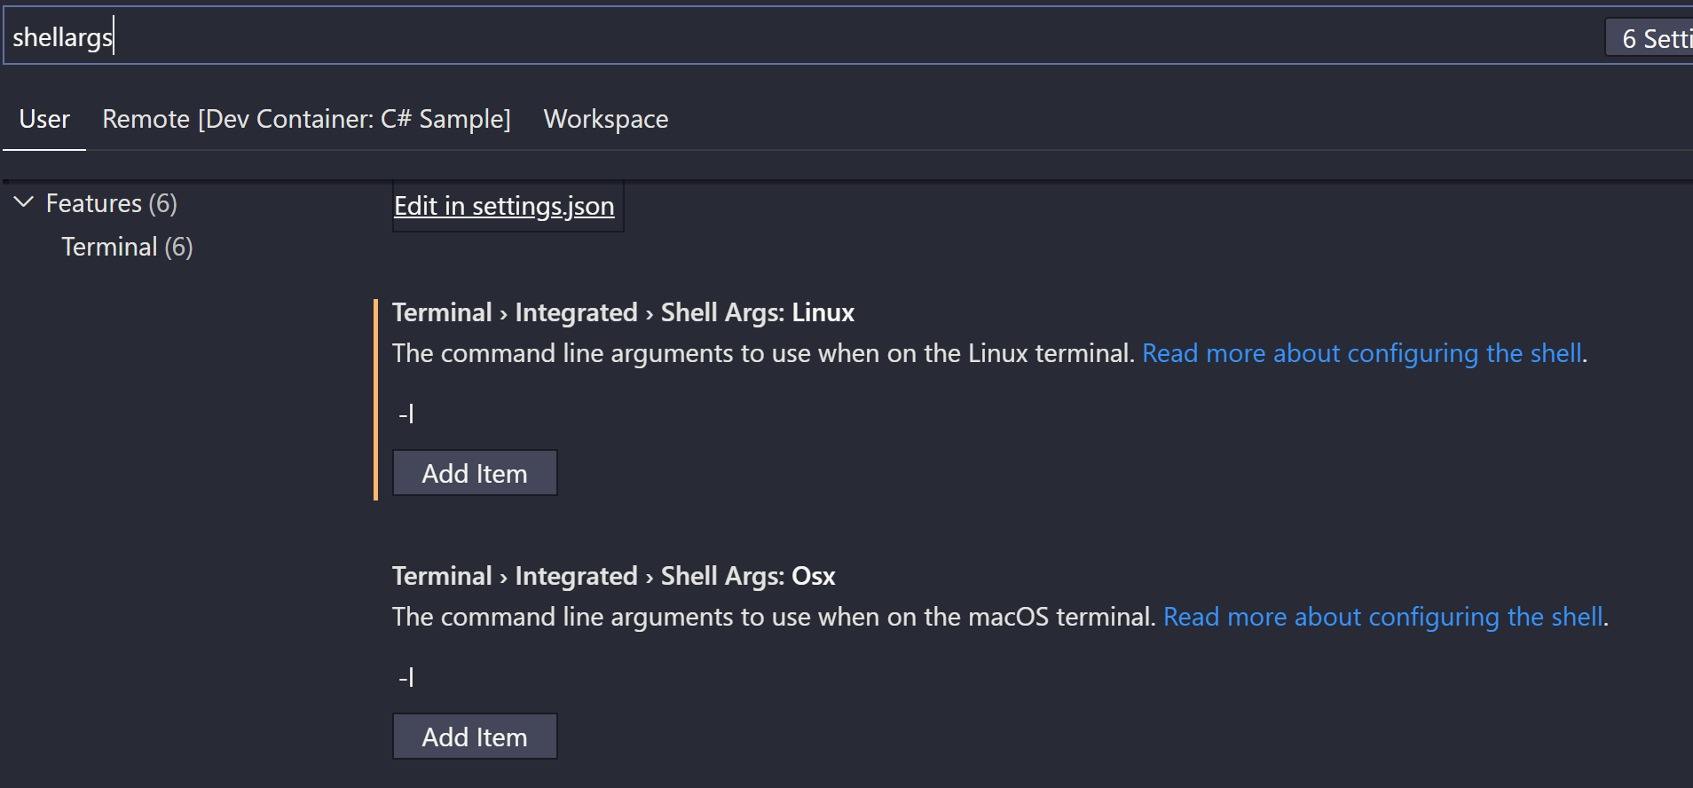Select the User settings tab
Image resolution: width=1693 pixels, height=788 pixels.
(44, 119)
